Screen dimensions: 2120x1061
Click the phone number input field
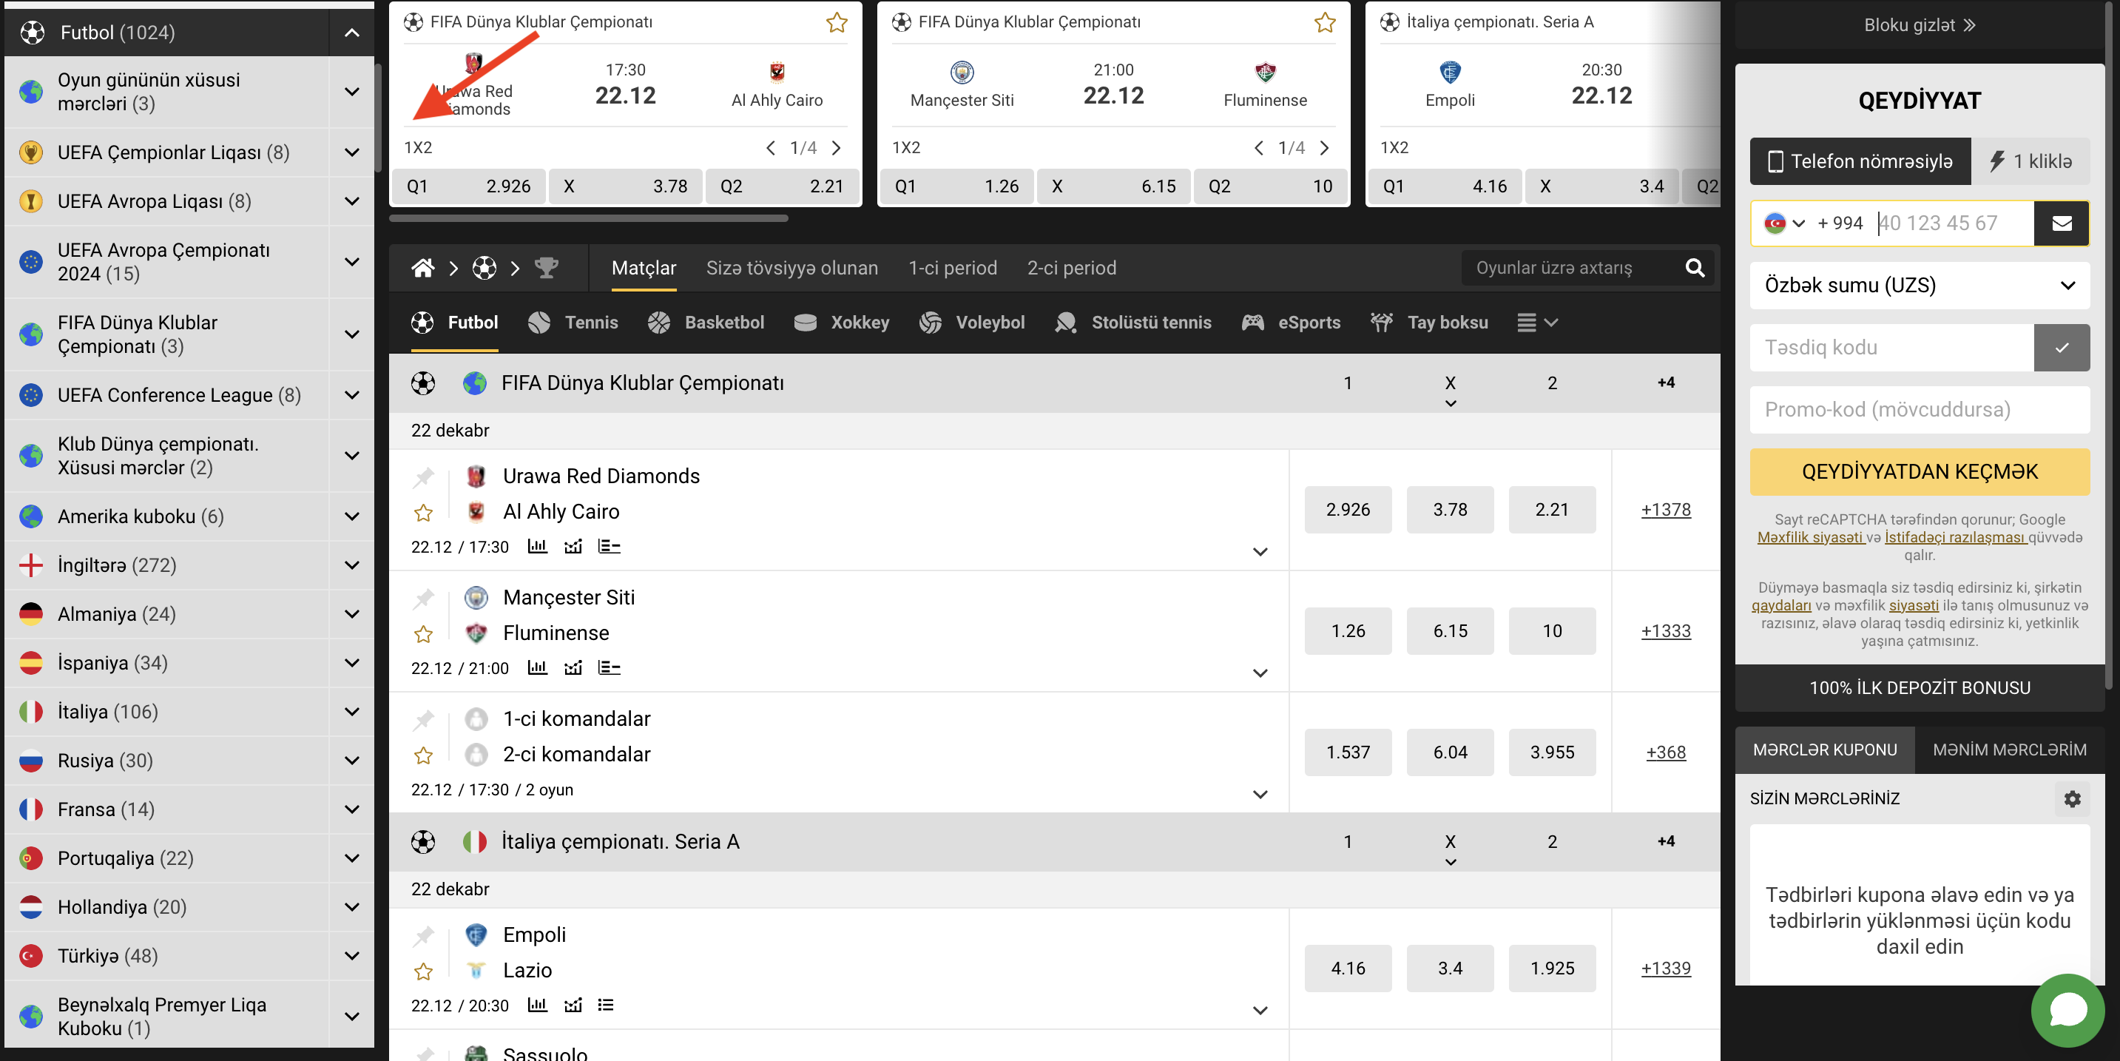[x=1953, y=223]
